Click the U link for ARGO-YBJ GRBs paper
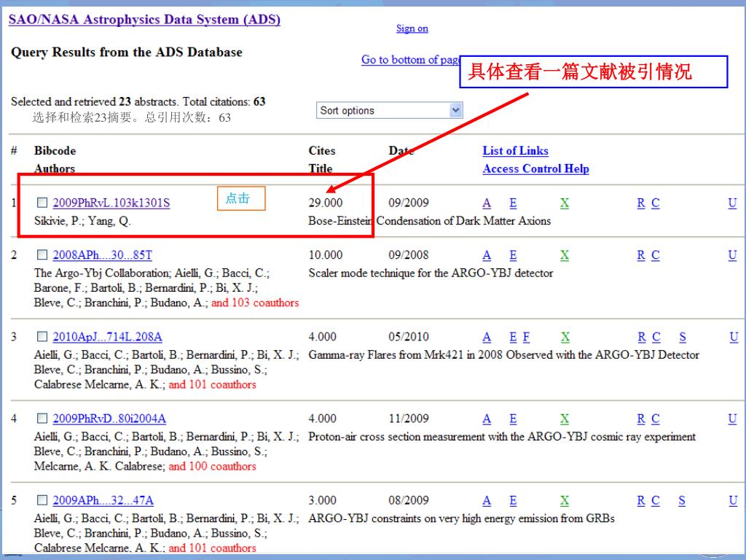The height and width of the screenshot is (560, 746). (733, 501)
